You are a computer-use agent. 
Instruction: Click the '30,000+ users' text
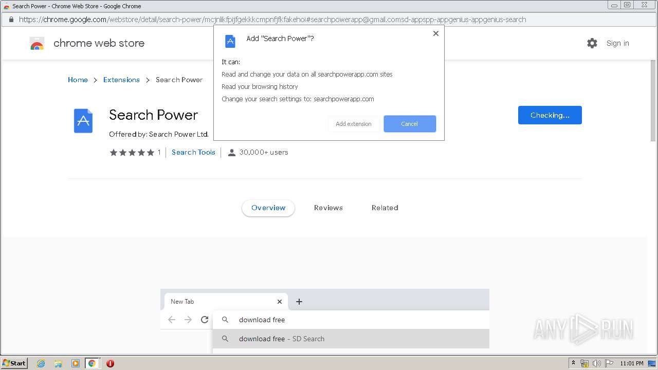(x=264, y=152)
